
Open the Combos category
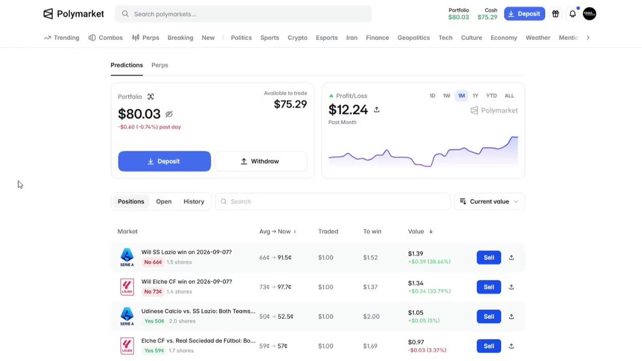pyautogui.click(x=105, y=38)
